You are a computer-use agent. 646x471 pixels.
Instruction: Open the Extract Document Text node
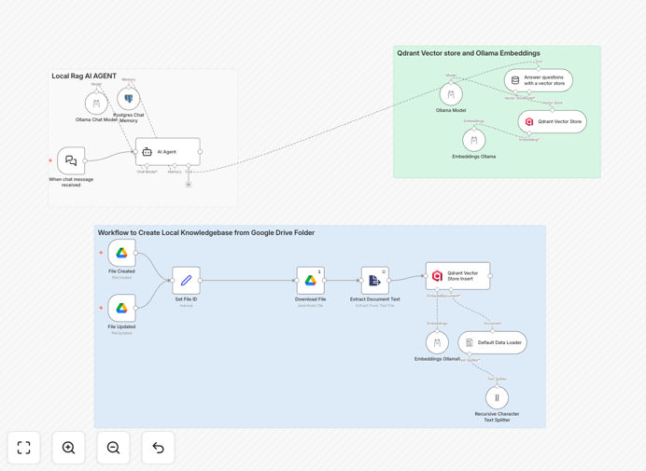coord(375,281)
